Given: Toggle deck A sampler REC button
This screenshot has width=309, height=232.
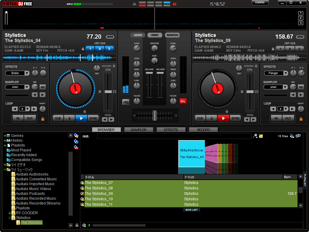Looking at the screenshot, I should click(x=43, y=87).
